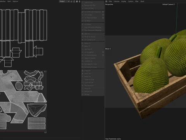
Task: Open the UV Rectangularize options gear
Action: tap(103, 55)
